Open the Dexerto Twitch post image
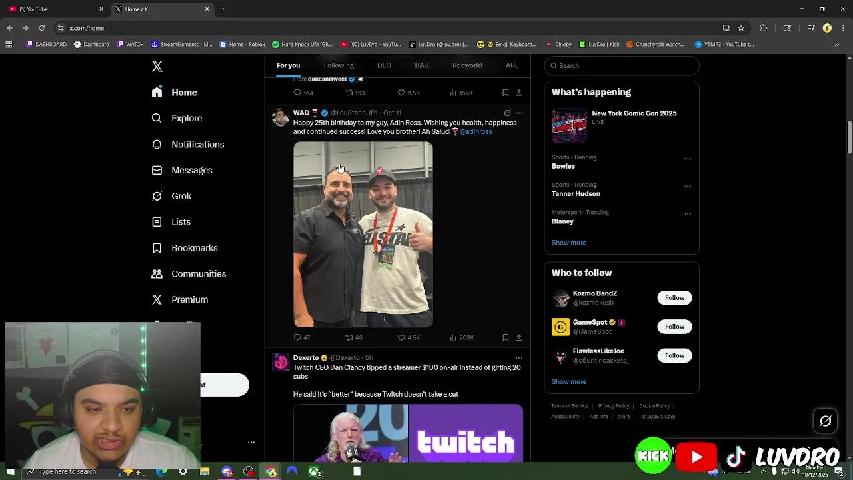The image size is (853, 480). click(x=408, y=433)
